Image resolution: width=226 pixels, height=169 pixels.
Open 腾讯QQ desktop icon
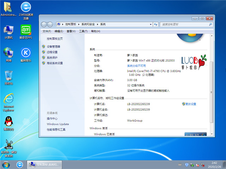point(8,124)
